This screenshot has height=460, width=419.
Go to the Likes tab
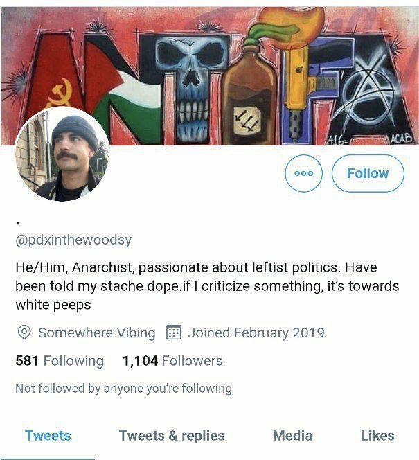coord(377,435)
